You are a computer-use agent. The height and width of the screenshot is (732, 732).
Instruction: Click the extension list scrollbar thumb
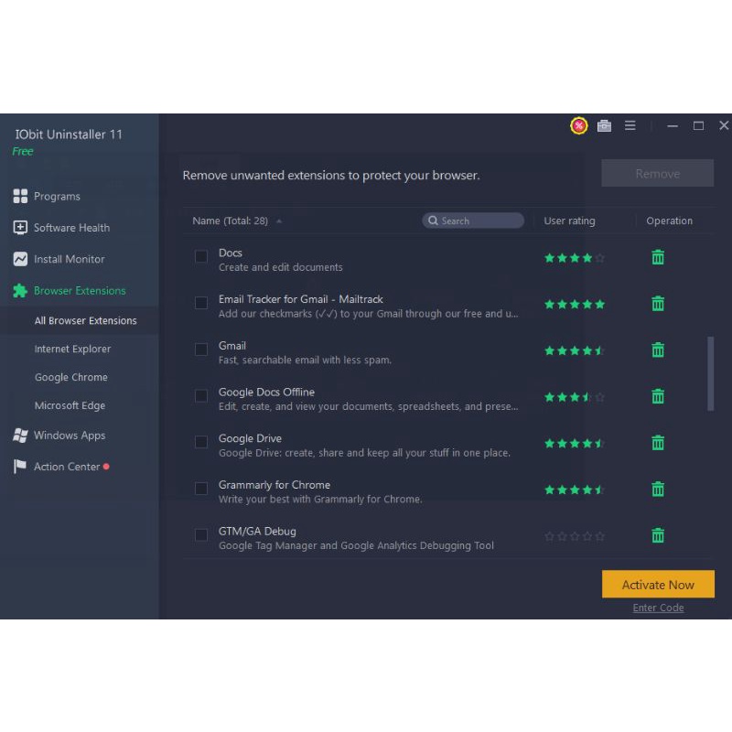[x=711, y=373]
